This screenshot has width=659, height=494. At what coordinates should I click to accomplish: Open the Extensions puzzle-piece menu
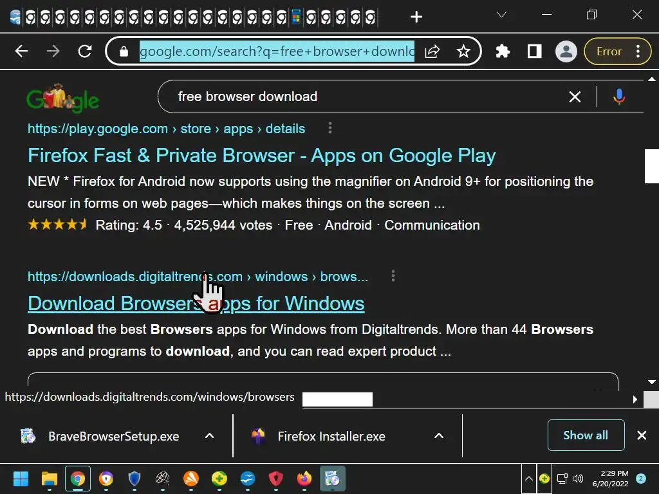pyautogui.click(x=503, y=51)
